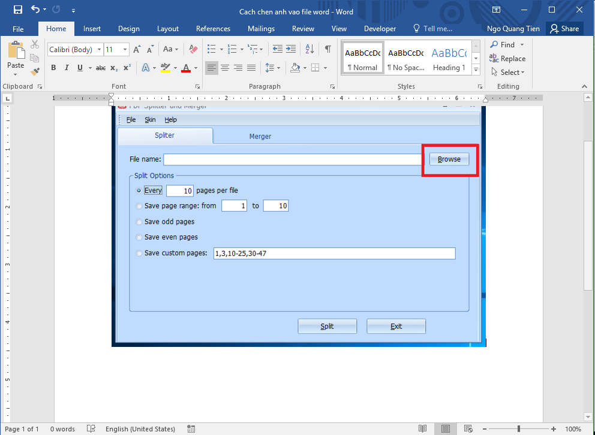Click the Share button
The image size is (595, 435).
click(x=564, y=29)
